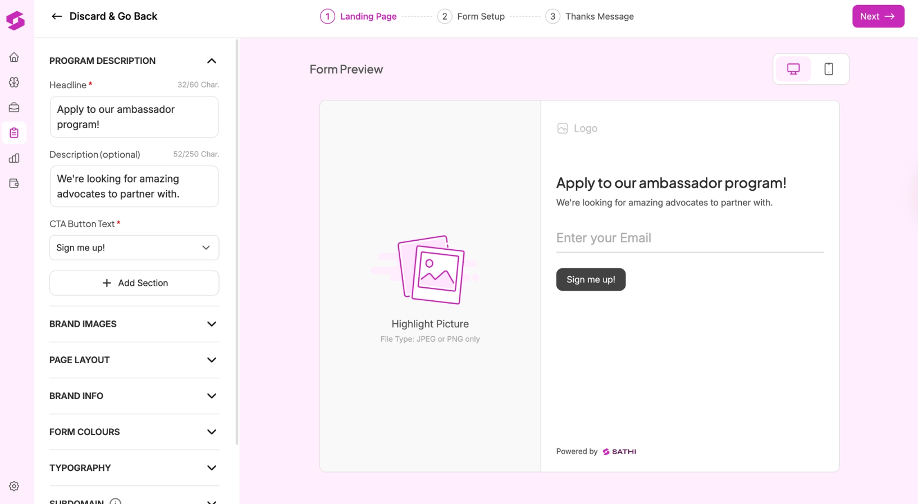This screenshot has width=918, height=504.
Task: Open the bar chart analytics icon
Action: pos(14,158)
